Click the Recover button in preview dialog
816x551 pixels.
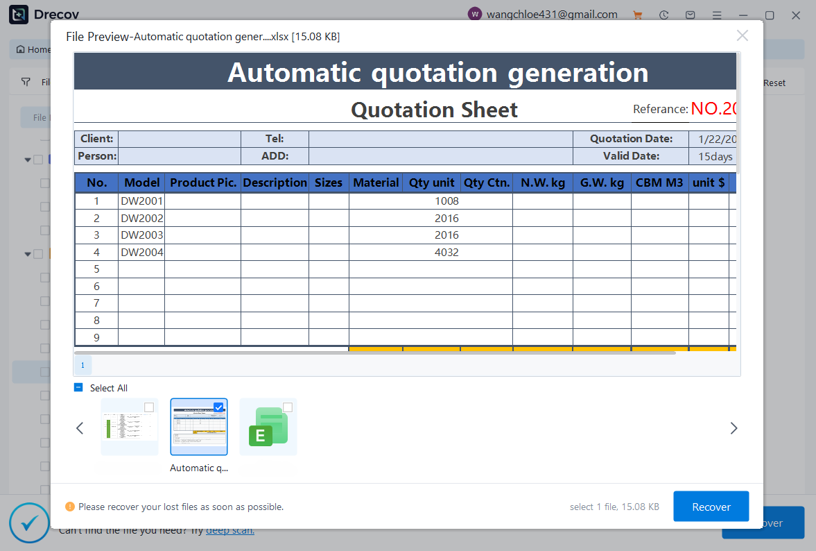[x=711, y=507]
